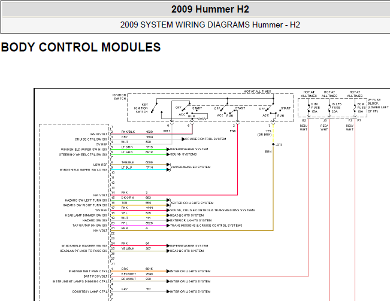Screen dimensions: 390x301
Task: Click the IGNITION SWITCH label
Action: (119, 97)
